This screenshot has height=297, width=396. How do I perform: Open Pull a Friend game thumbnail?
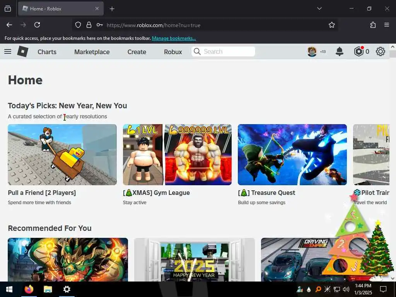pyautogui.click(x=62, y=155)
